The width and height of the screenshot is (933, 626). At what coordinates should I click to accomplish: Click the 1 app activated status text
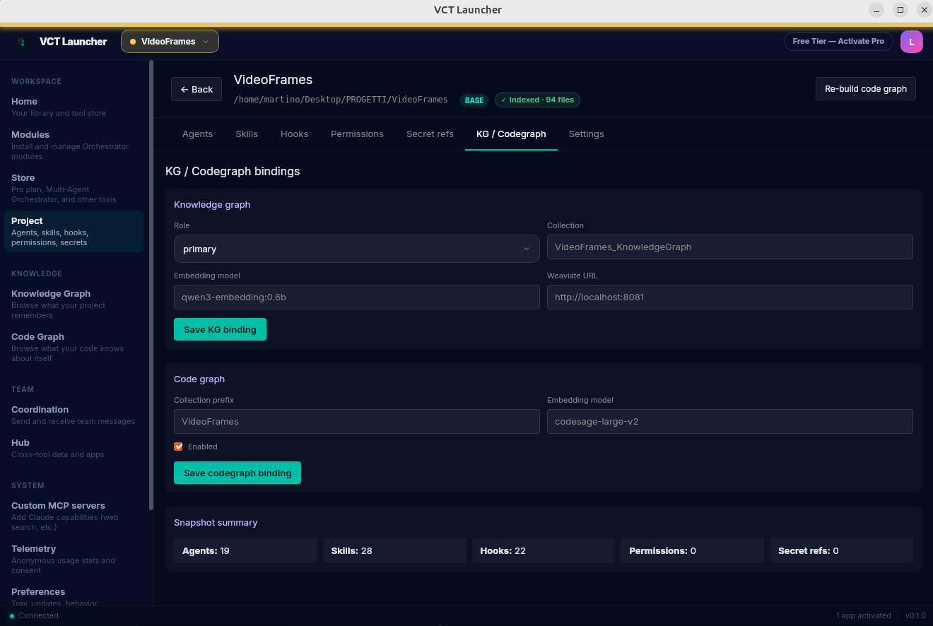point(863,616)
